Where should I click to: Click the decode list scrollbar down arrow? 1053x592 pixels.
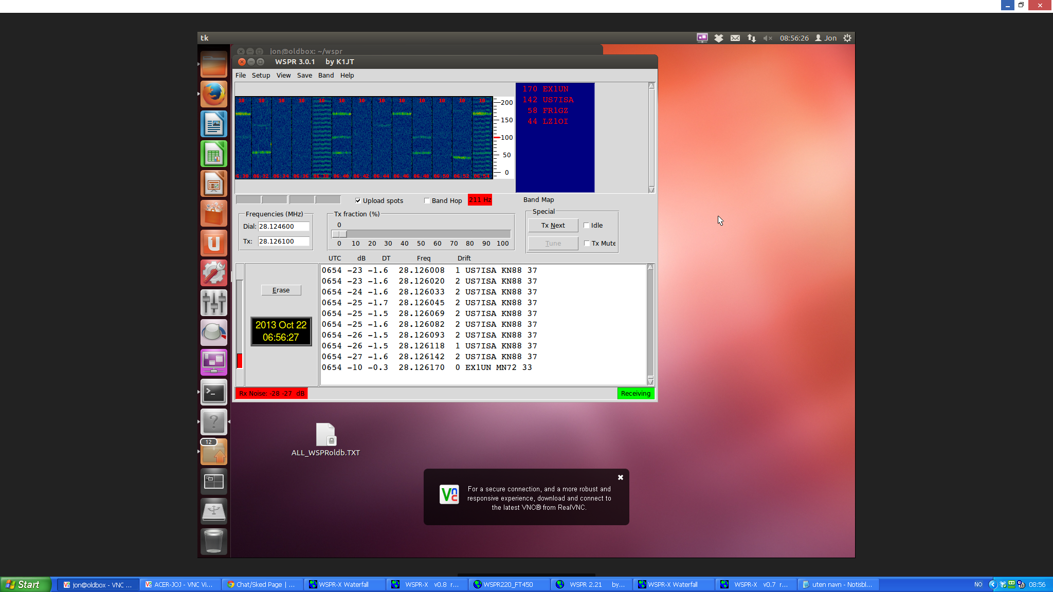(650, 381)
